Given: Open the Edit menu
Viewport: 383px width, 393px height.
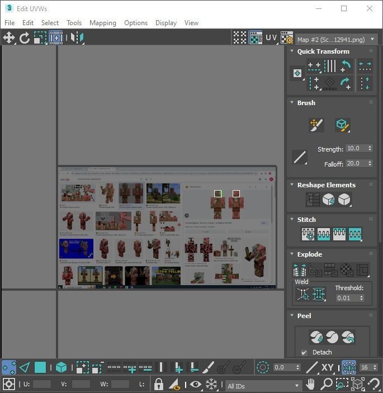Looking at the screenshot, I should pos(28,23).
